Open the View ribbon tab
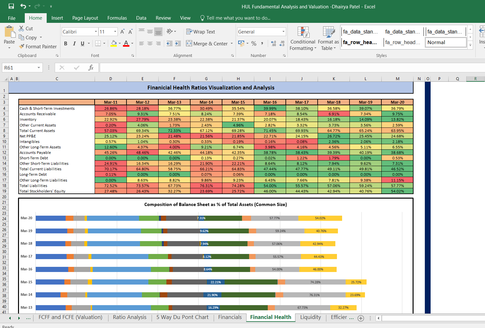This screenshot has height=328, width=485. tap(185, 18)
